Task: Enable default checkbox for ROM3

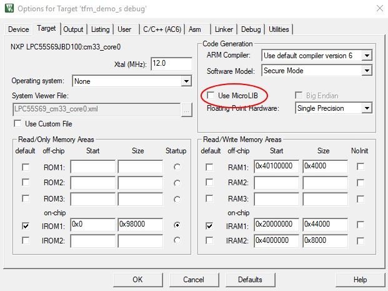Action: pyautogui.click(x=26, y=198)
